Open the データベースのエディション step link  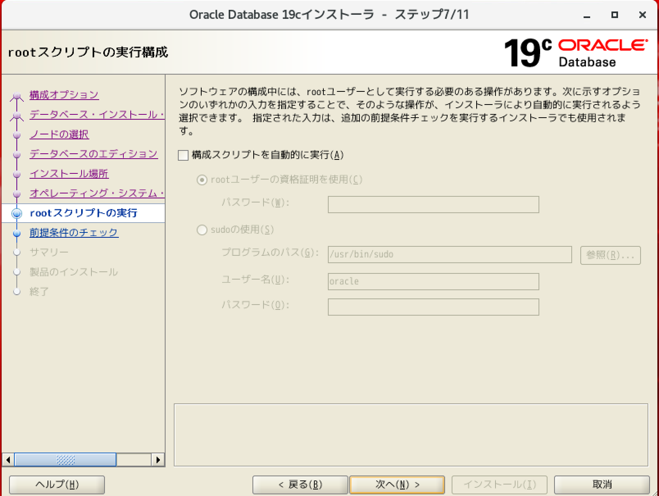(x=93, y=154)
